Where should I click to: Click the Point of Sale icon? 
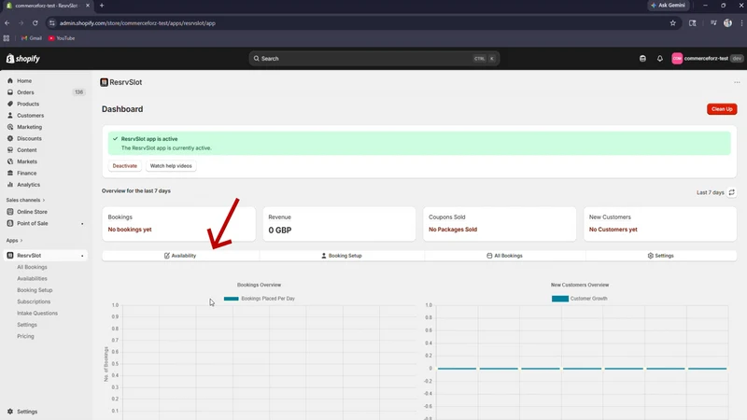pyautogui.click(x=10, y=223)
